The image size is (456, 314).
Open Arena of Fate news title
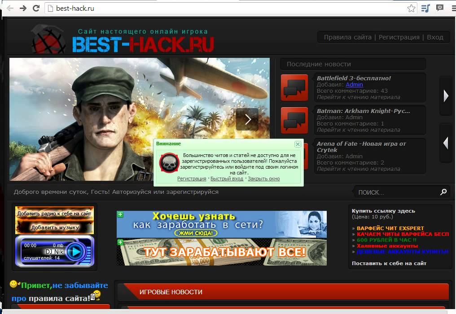point(361,147)
